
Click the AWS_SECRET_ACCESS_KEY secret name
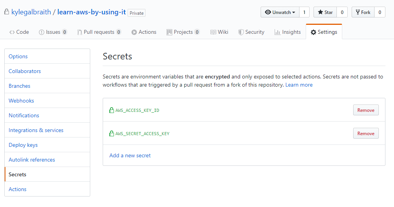pos(142,134)
